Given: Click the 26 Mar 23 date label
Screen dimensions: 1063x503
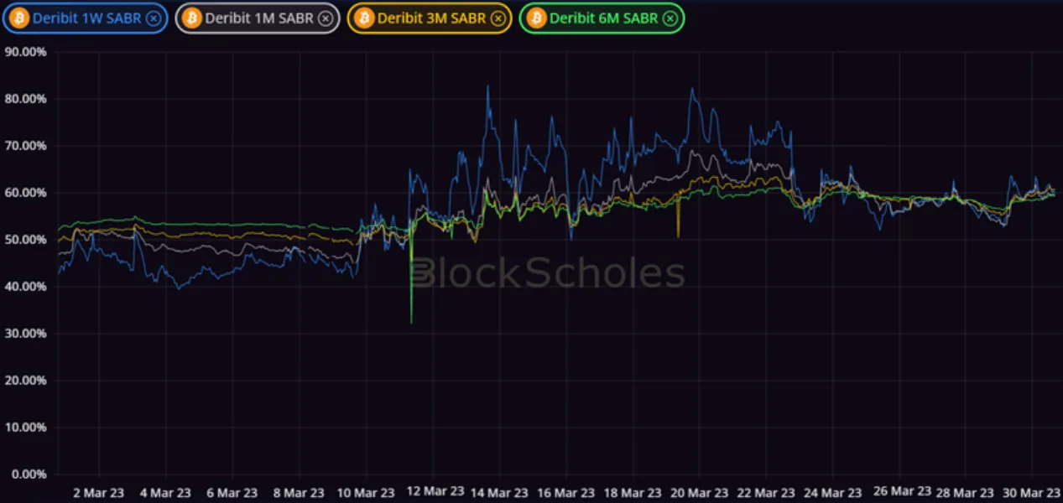Looking at the screenshot, I should [x=902, y=491].
